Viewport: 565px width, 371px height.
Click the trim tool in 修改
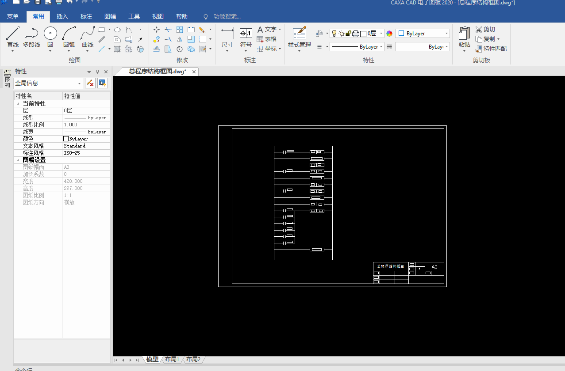click(x=168, y=30)
